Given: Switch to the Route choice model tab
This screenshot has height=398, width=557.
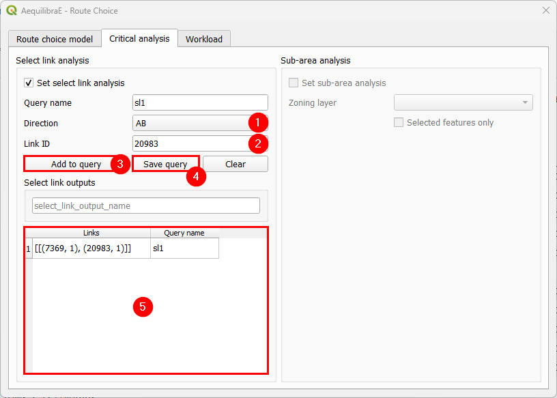Looking at the screenshot, I should [x=55, y=39].
